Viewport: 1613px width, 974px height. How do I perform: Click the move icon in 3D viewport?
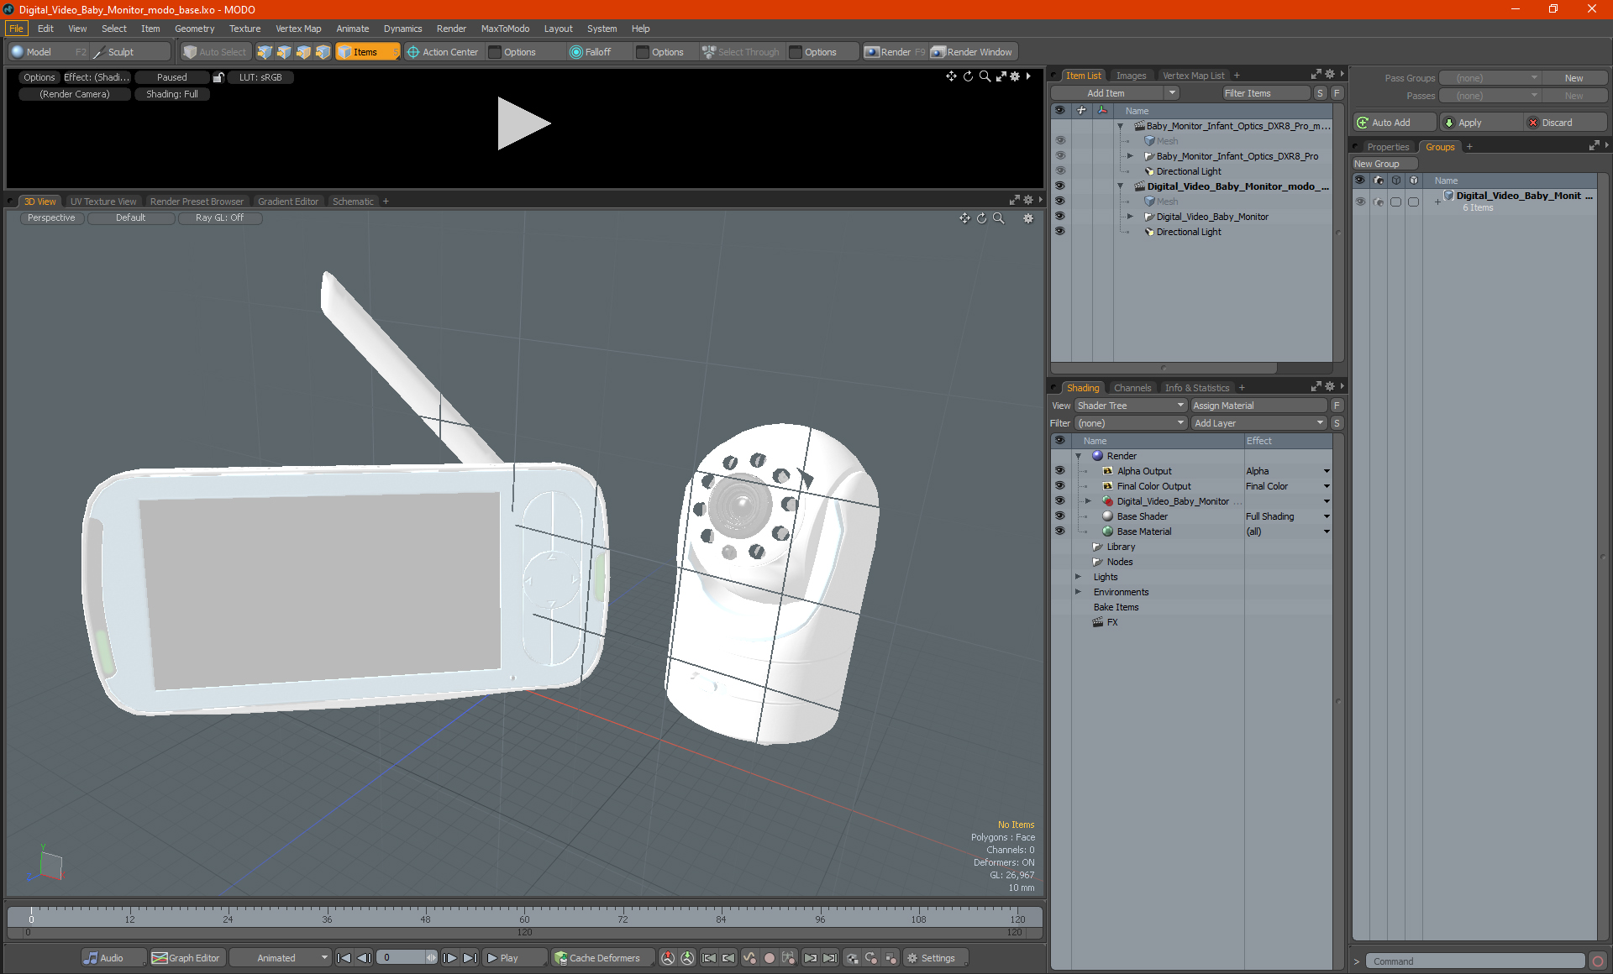click(x=964, y=218)
